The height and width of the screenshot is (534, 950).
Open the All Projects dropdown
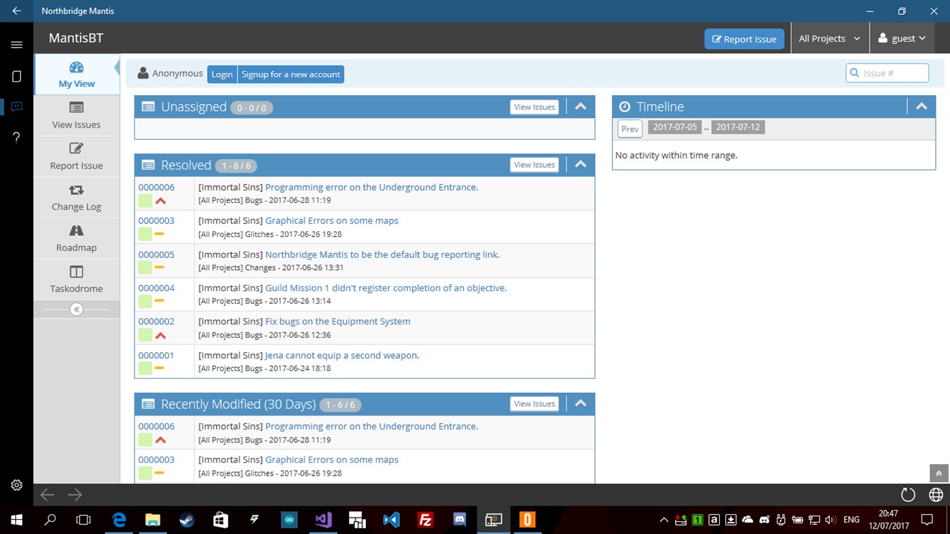coord(830,39)
